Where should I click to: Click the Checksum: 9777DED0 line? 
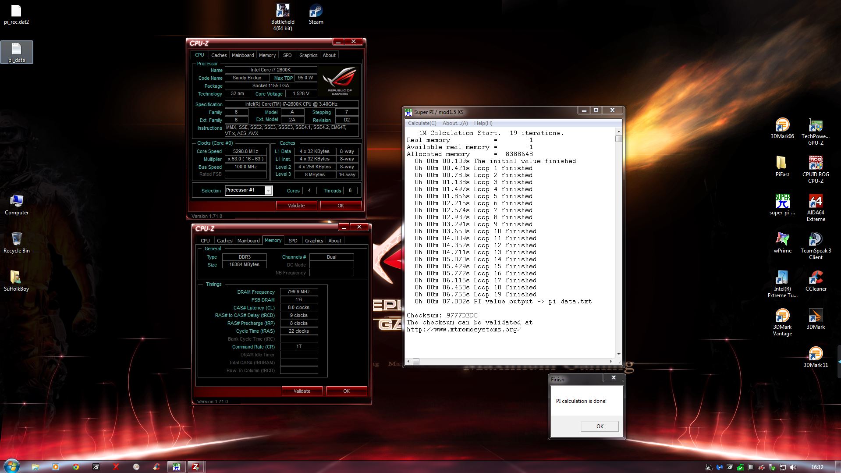[x=442, y=315]
